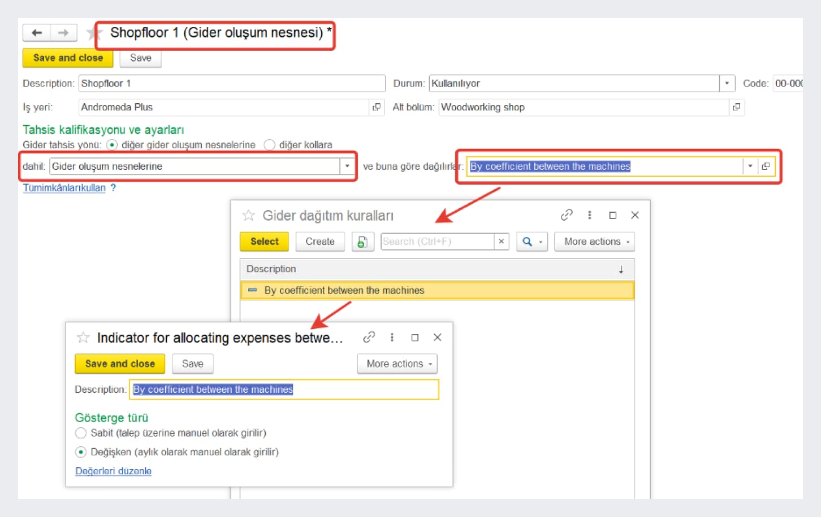Open the İş yeri field link icon
This screenshot has height=517, width=821.
click(x=377, y=107)
